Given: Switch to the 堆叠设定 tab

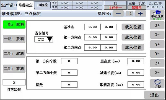Looking at the screenshot, I should pos(25,5).
